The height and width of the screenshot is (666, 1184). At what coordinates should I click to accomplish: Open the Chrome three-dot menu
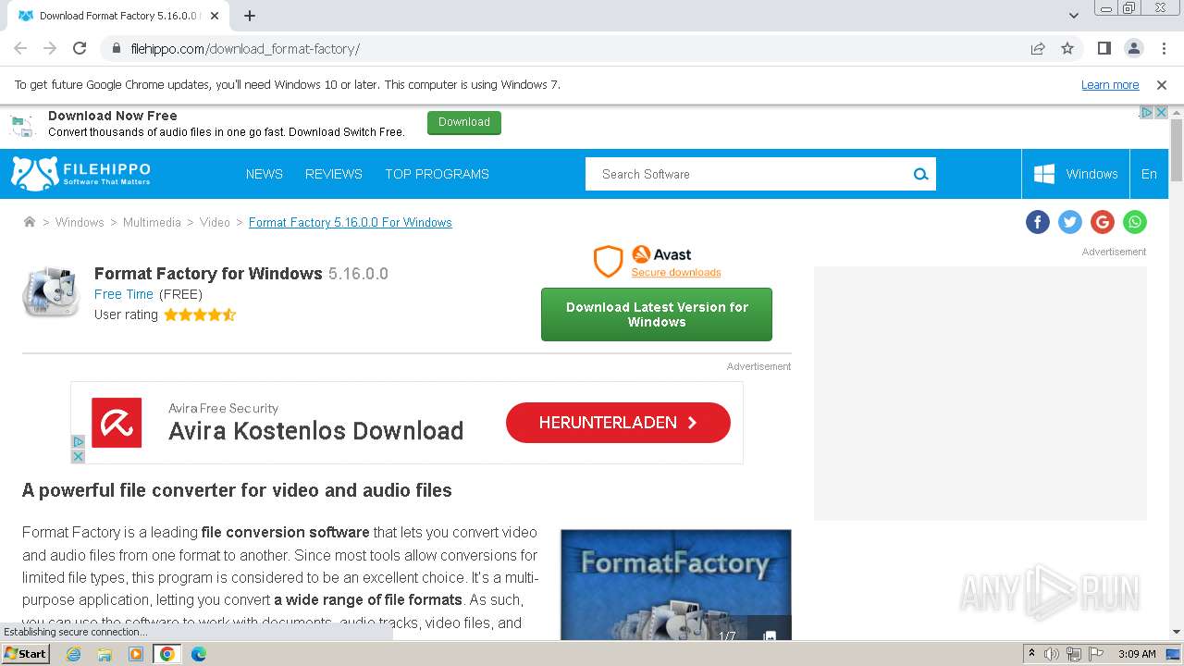click(x=1163, y=48)
